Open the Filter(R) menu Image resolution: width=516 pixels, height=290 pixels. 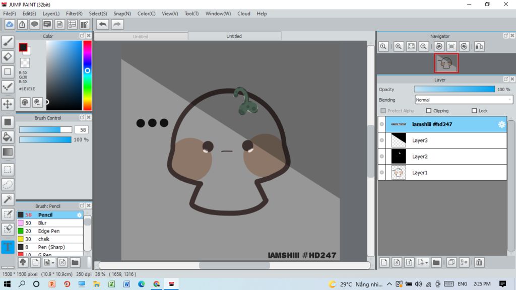point(74,14)
